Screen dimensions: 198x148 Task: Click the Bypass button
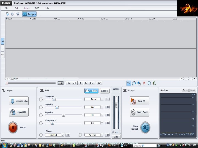click(x=105, y=91)
